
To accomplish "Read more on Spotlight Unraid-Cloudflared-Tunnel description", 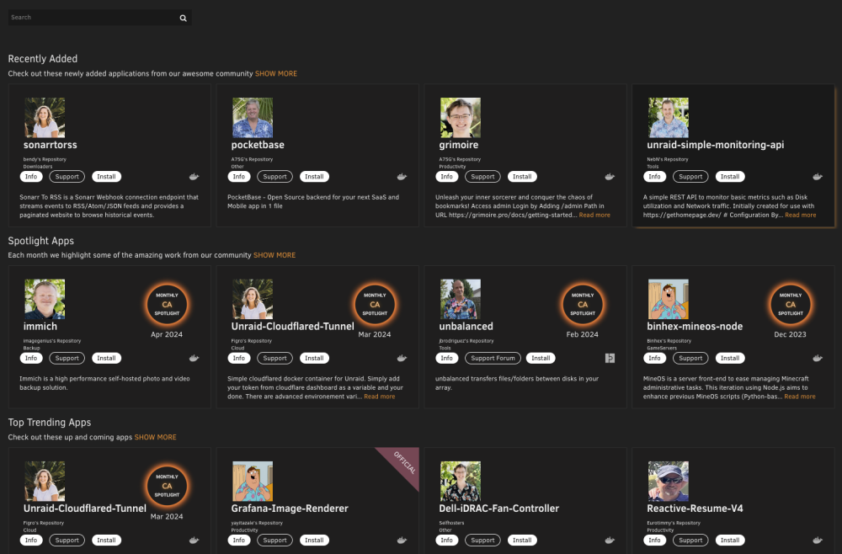I will click(379, 397).
